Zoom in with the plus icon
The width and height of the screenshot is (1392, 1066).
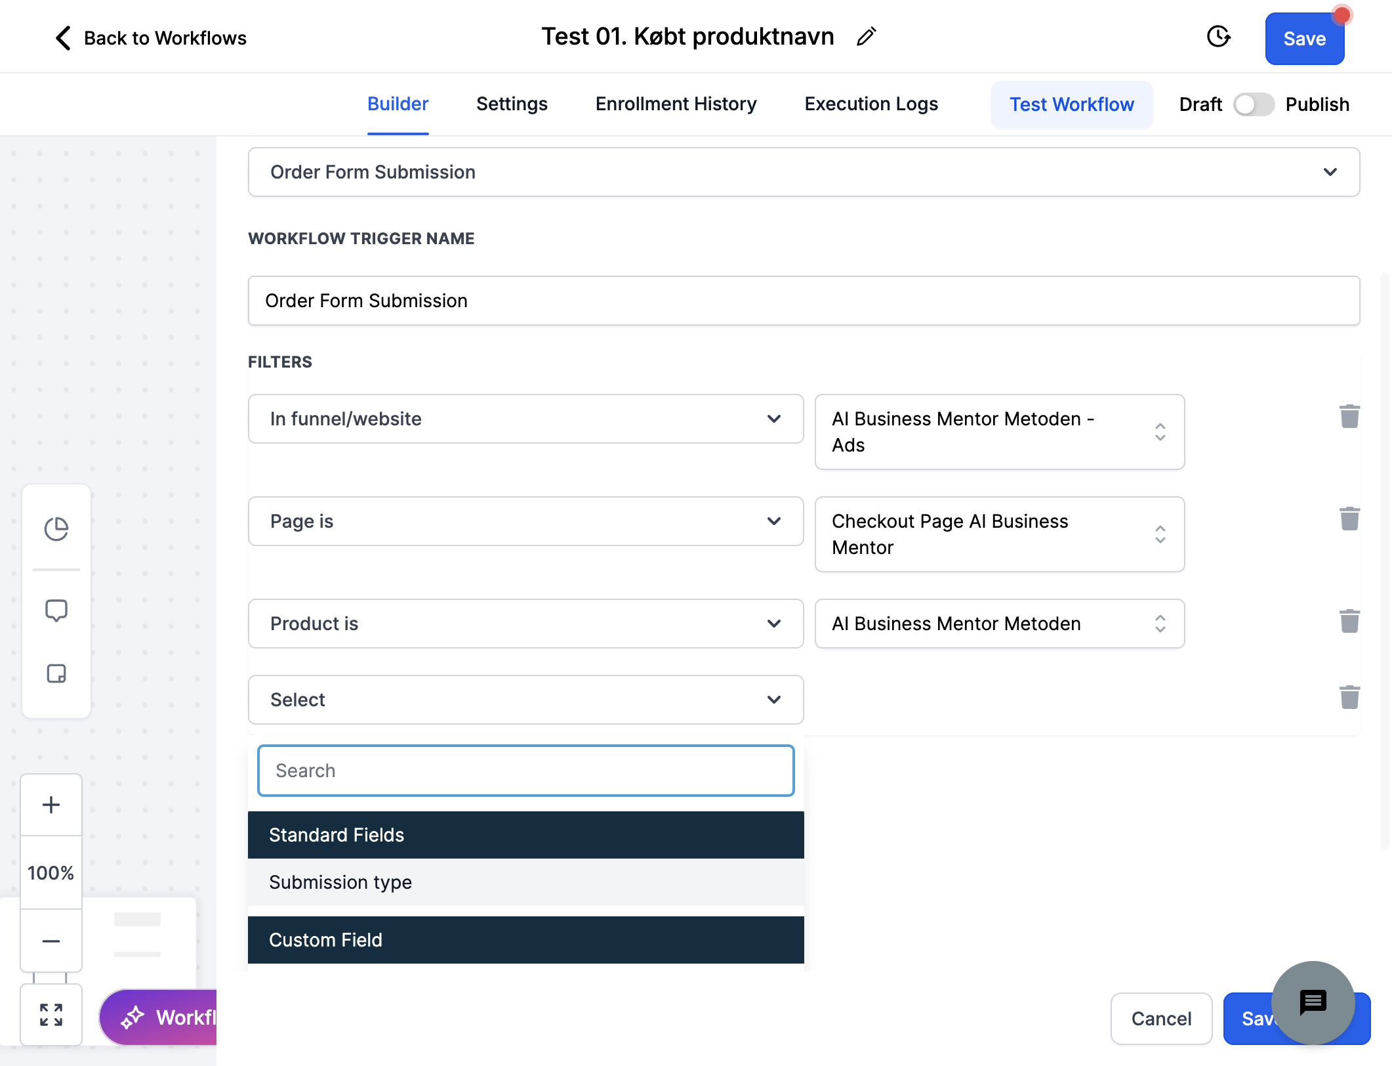51,805
